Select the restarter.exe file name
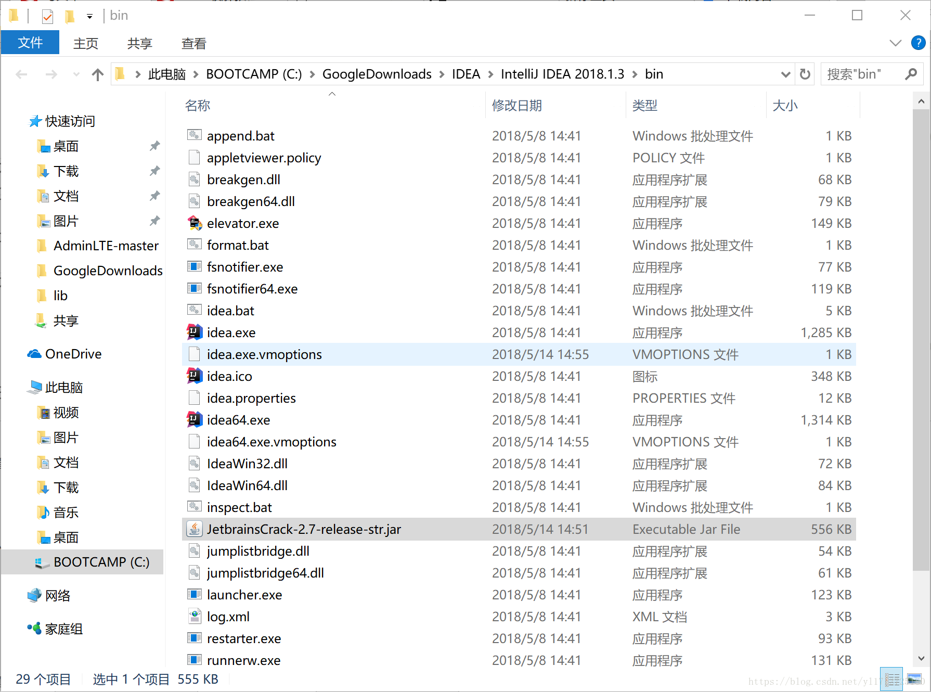The width and height of the screenshot is (931, 692). pos(244,638)
